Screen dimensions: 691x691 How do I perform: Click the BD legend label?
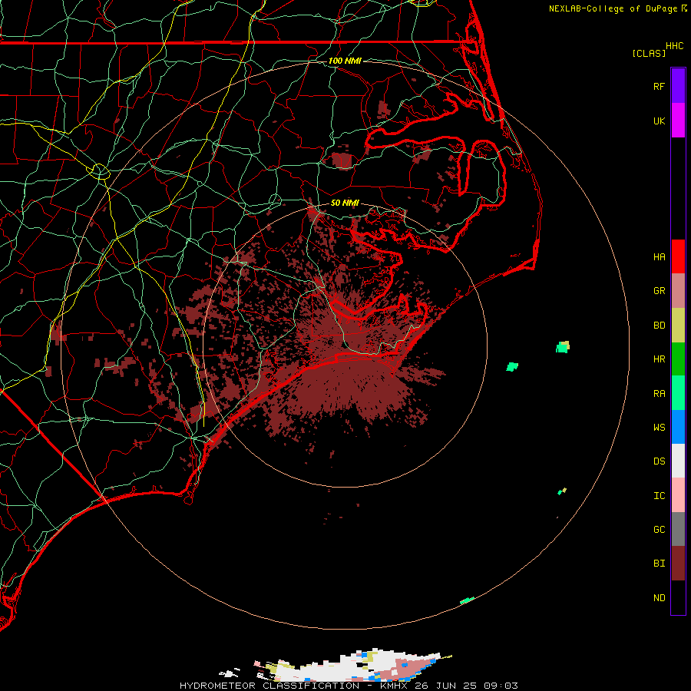coord(659,326)
